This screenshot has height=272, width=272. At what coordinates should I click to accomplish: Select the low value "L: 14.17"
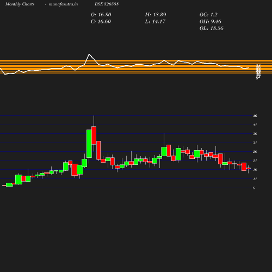point(155,22)
